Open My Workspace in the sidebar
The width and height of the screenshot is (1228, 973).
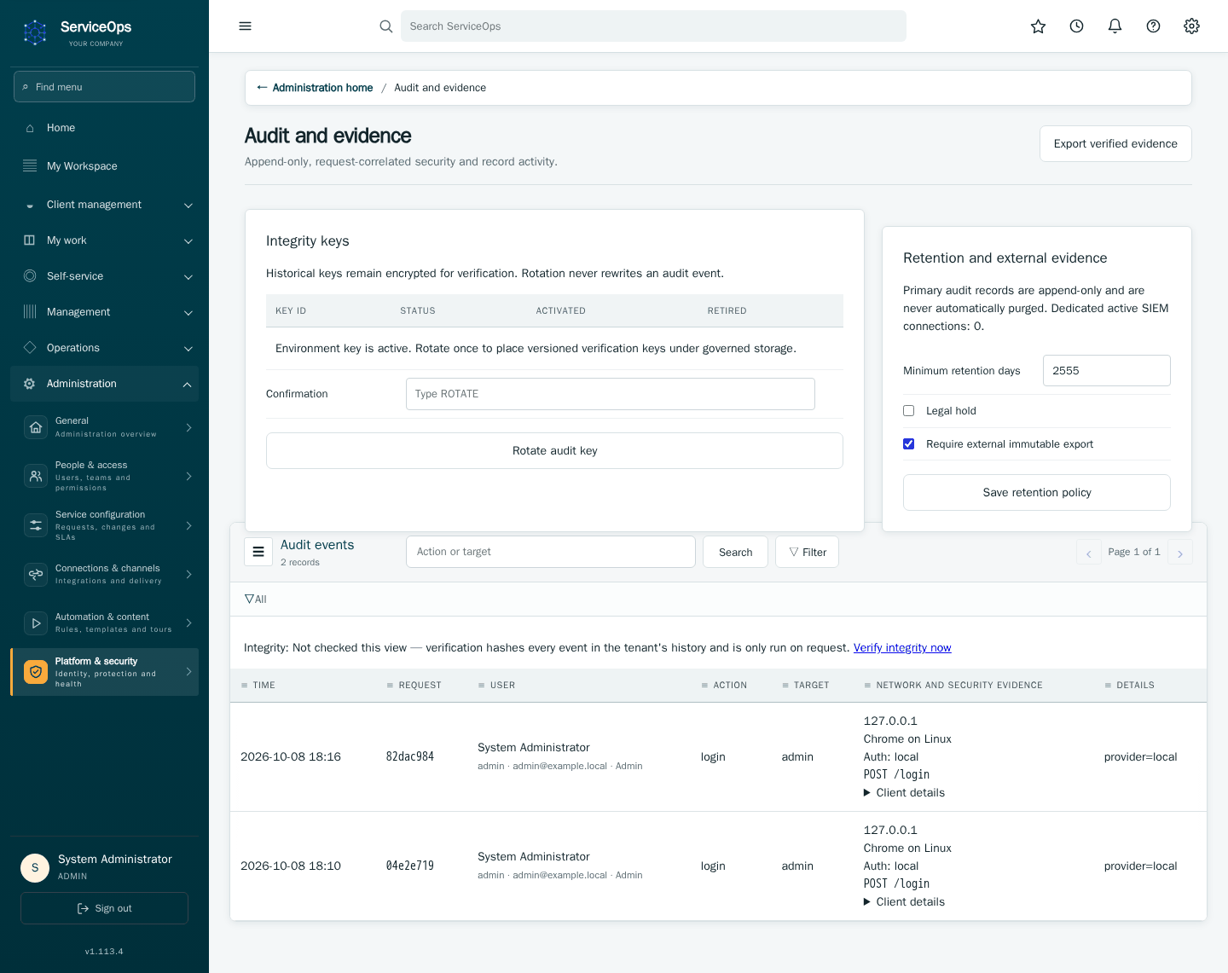[104, 166]
